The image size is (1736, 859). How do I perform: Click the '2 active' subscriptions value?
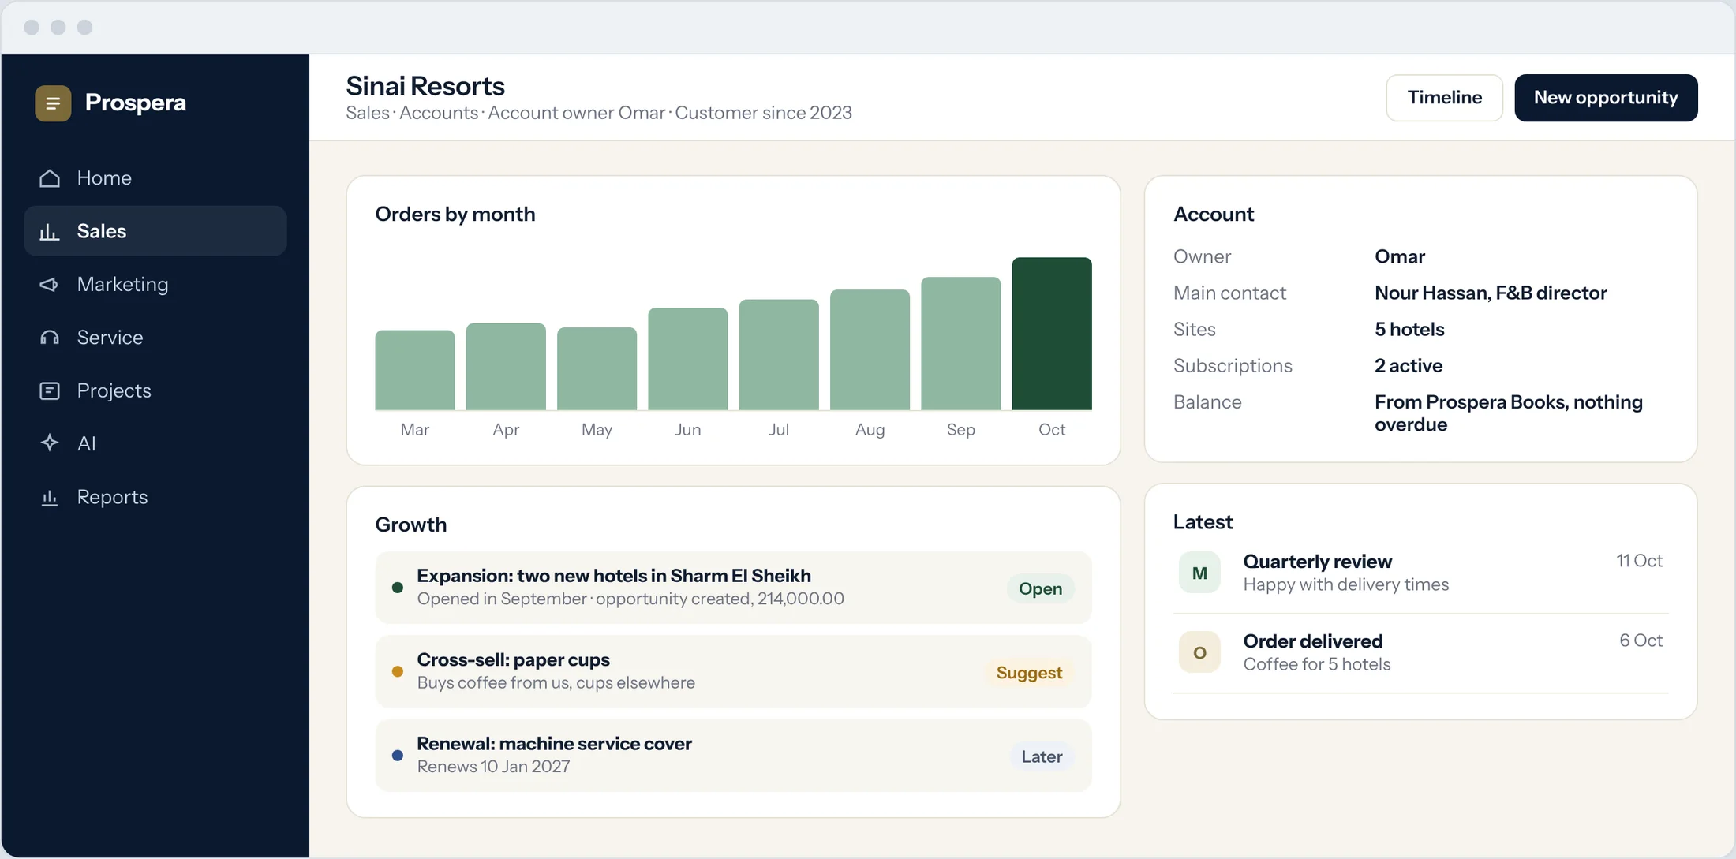pyautogui.click(x=1409, y=366)
